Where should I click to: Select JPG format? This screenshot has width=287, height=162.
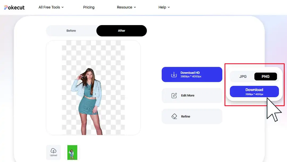tap(243, 76)
